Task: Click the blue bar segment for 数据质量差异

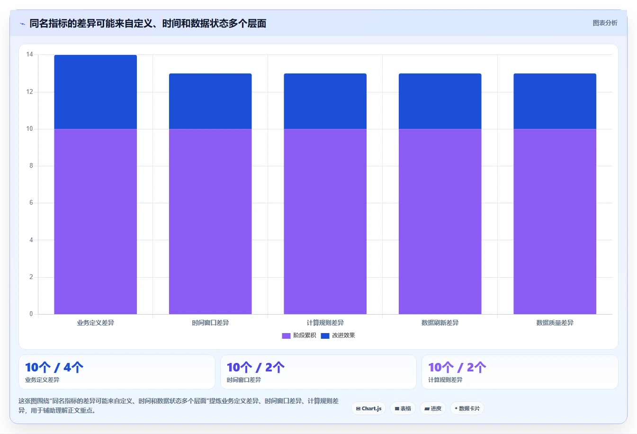Action: [x=555, y=101]
